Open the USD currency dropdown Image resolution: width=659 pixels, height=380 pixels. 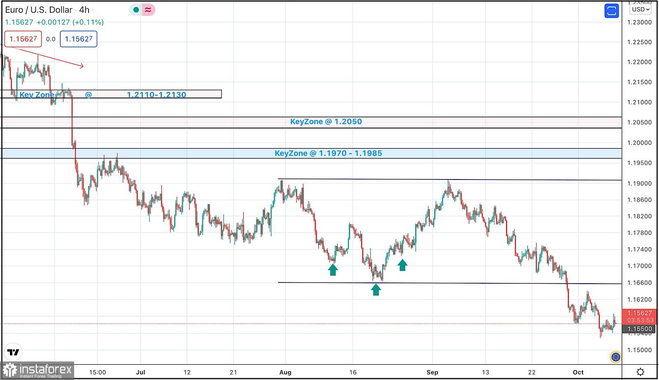coord(641,9)
